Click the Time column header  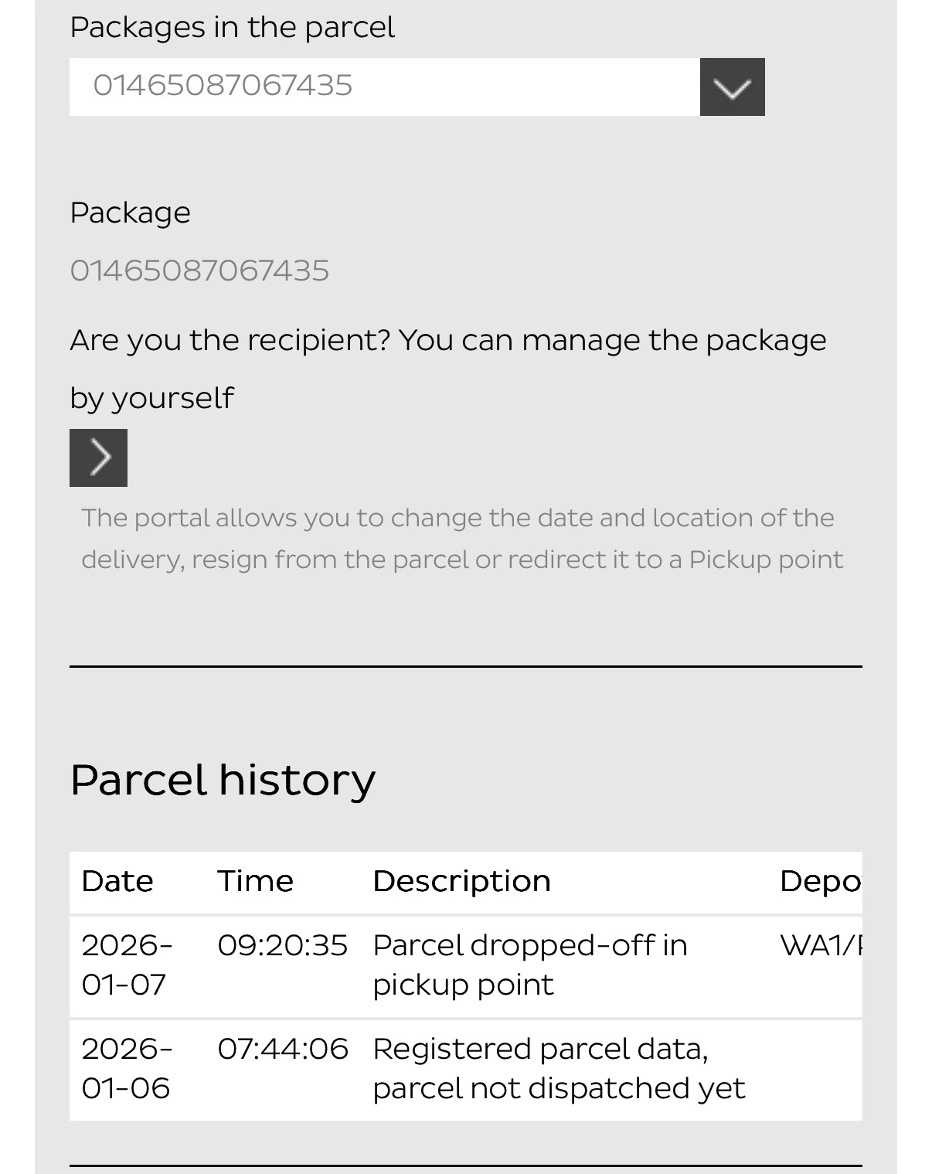[x=255, y=882]
